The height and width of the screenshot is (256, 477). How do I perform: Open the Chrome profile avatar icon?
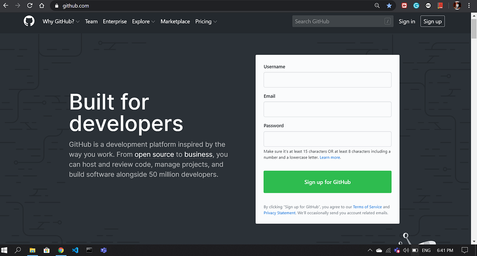tap(457, 6)
